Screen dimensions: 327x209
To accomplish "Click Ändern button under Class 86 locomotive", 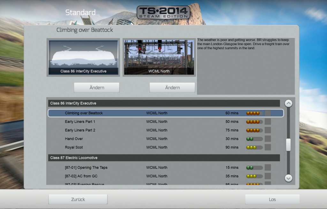I will [97, 87].
